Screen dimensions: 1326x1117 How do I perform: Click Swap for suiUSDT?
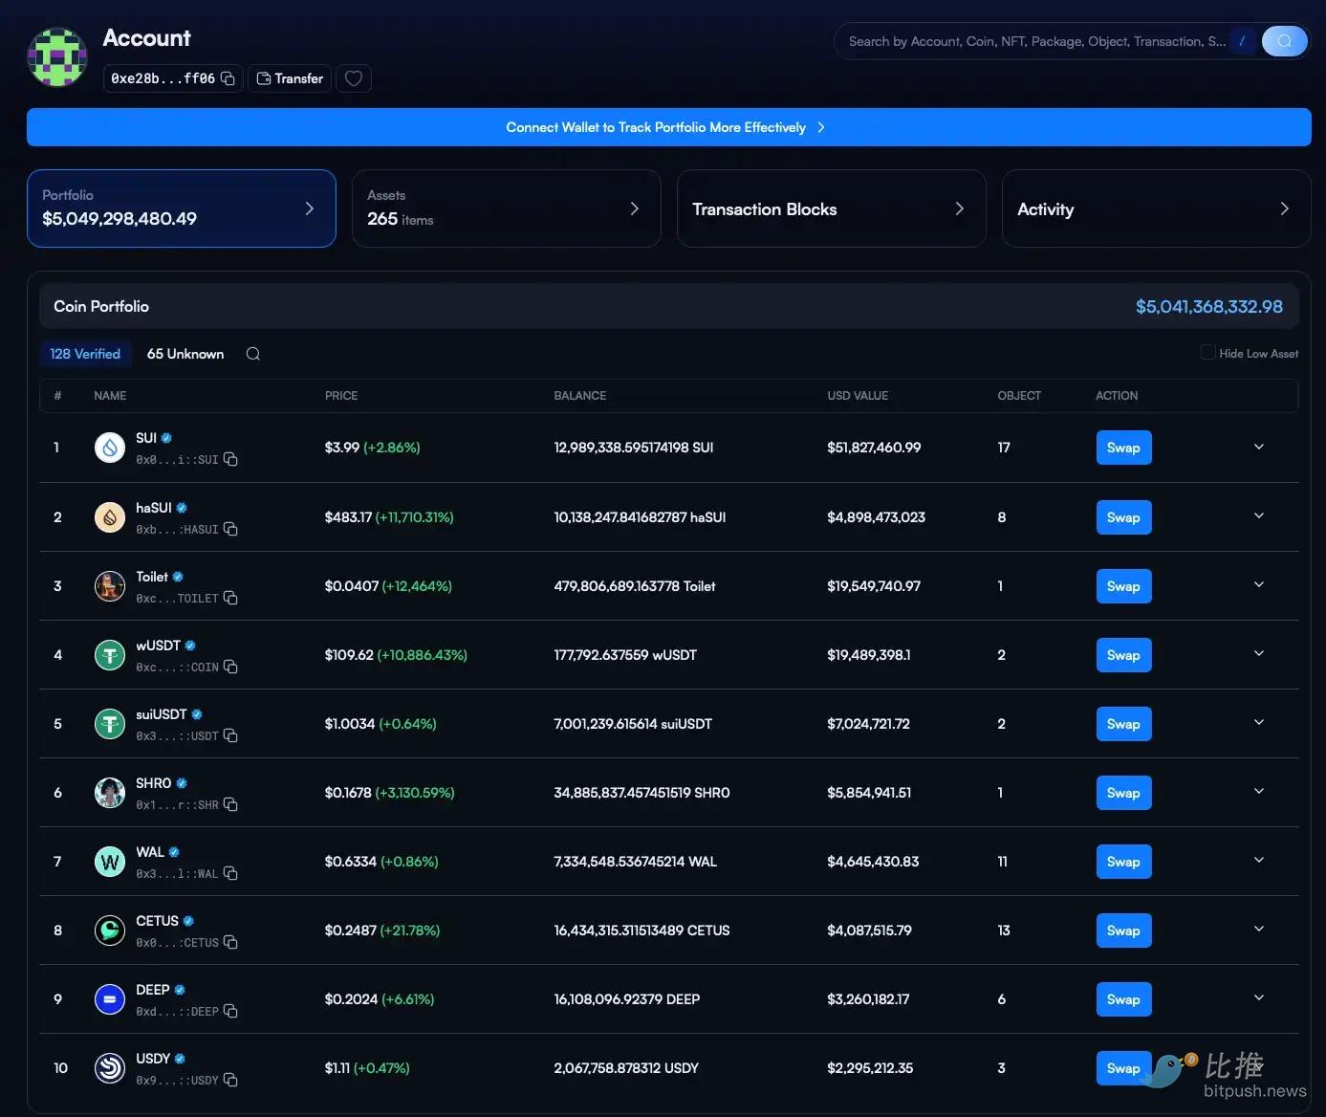pos(1122,724)
